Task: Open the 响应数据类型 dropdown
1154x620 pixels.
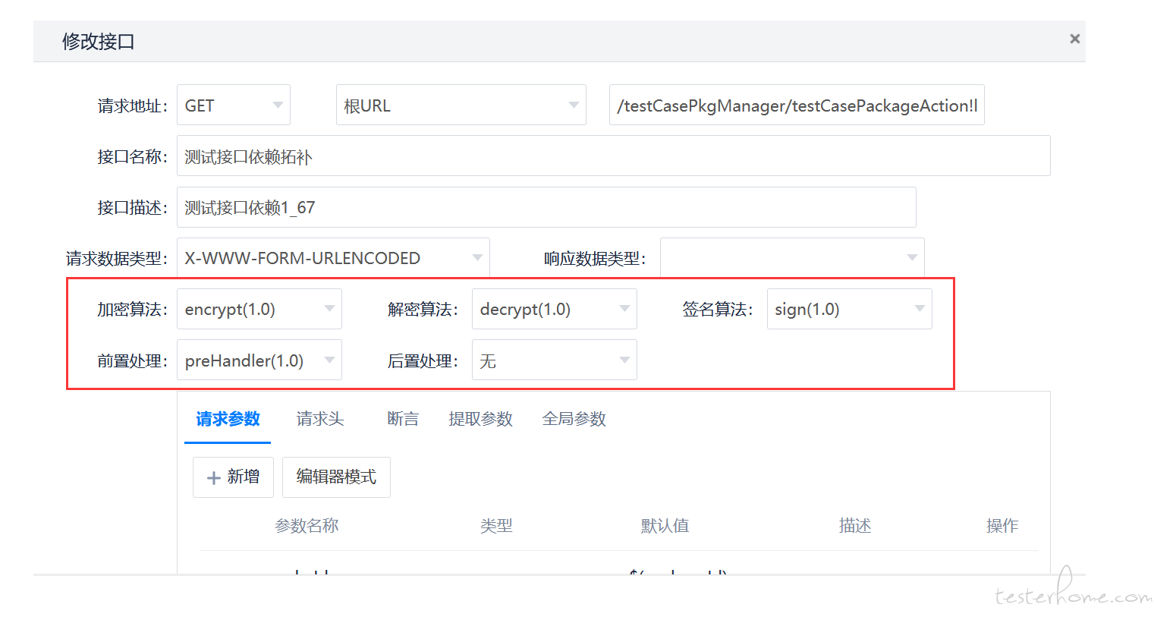Action: [x=791, y=258]
